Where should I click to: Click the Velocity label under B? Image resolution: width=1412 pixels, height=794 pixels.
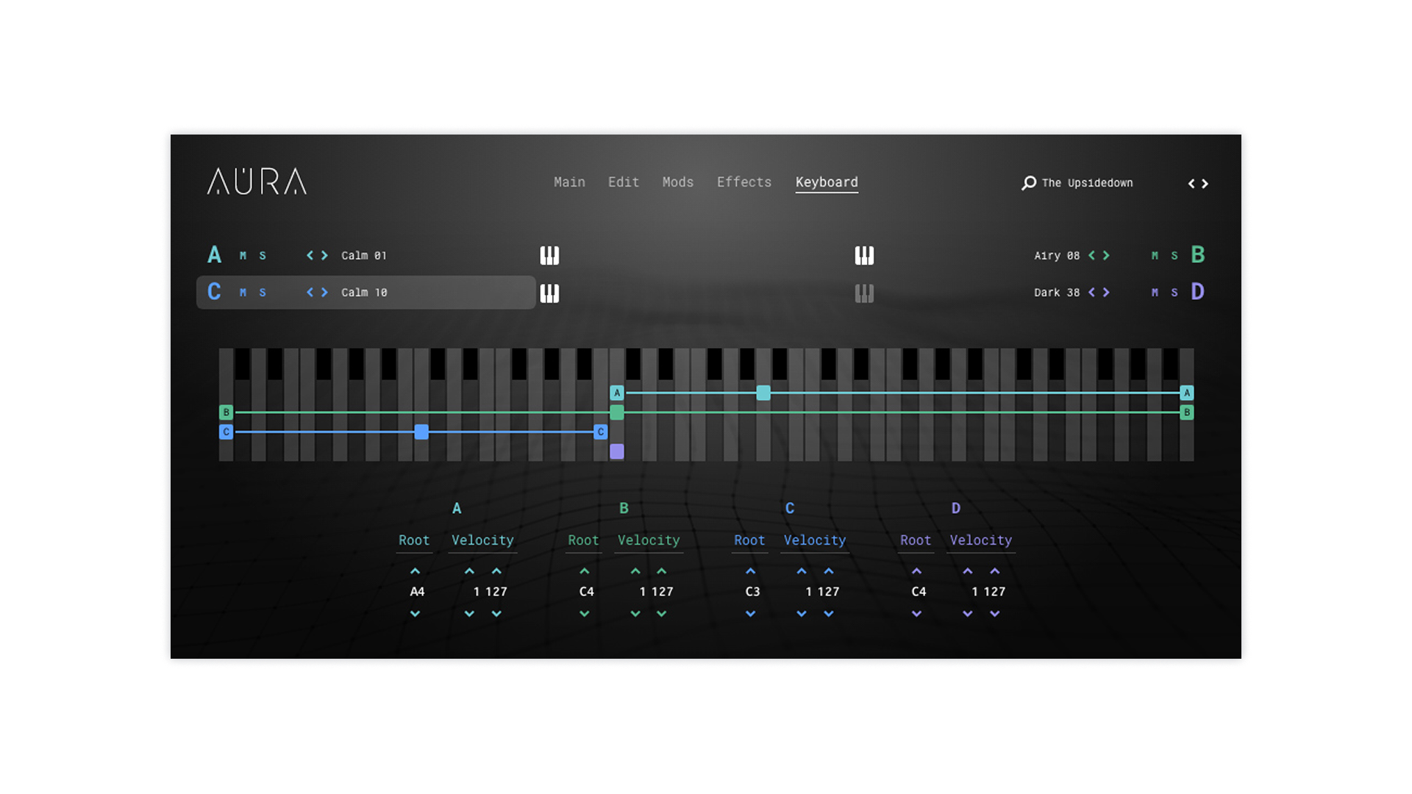click(x=648, y=540)
